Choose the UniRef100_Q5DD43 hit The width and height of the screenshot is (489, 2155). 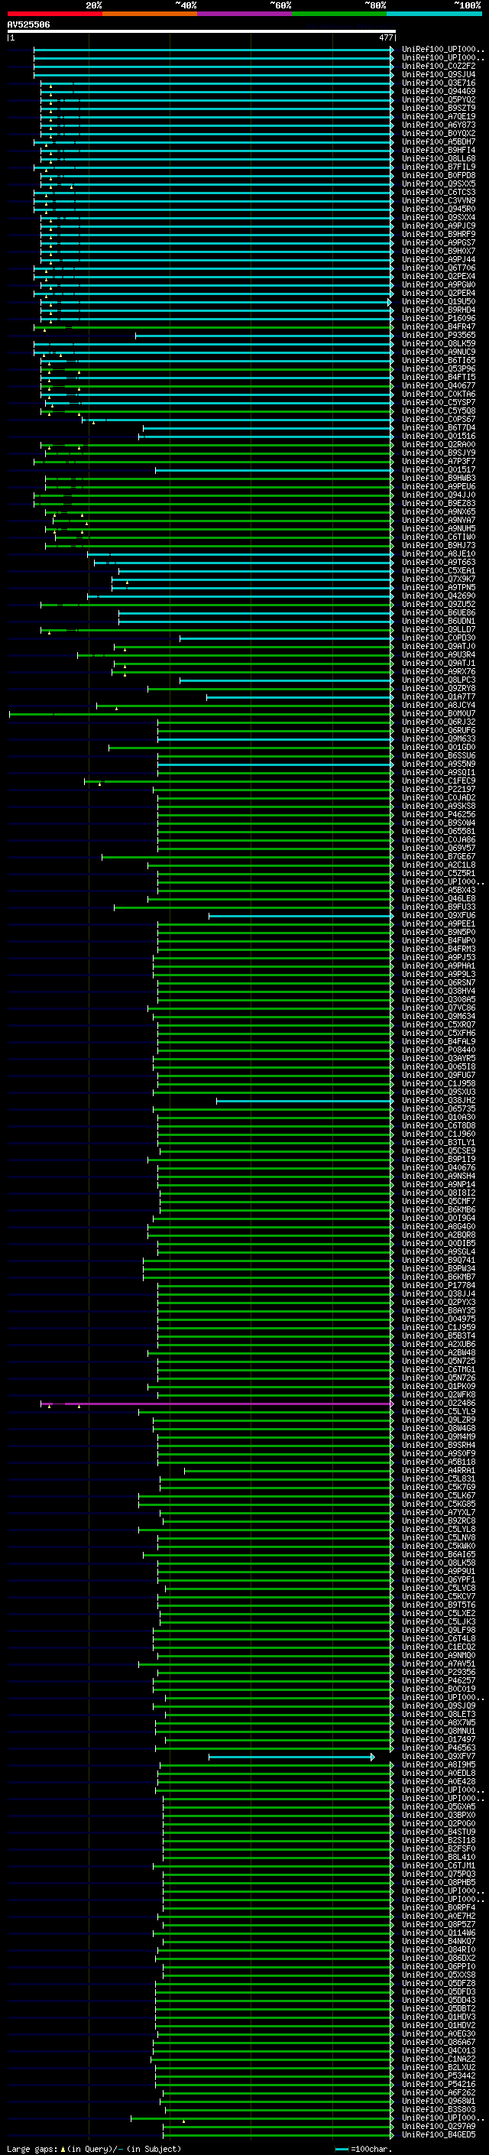(439, 1999)
